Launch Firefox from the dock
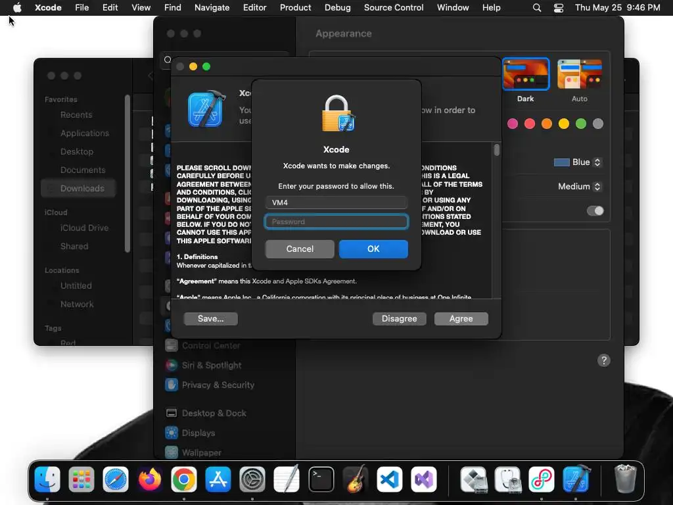Screen dimensions: 673x505 [x=150, y=479]
